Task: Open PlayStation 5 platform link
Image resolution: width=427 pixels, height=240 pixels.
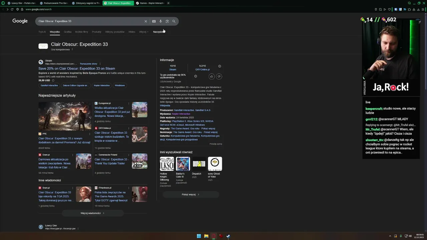Action: coord(178,121)
